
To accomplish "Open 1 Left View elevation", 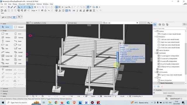I will click(x=169, y=40).
